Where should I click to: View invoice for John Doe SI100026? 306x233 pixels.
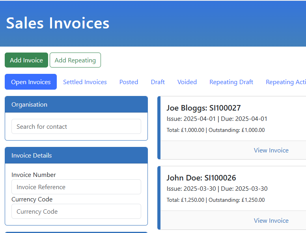(271, 220)
